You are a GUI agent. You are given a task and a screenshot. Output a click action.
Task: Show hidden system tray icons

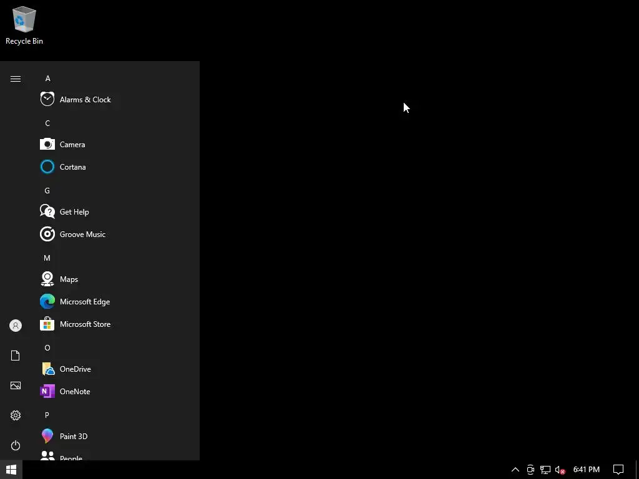click(515, 470)
